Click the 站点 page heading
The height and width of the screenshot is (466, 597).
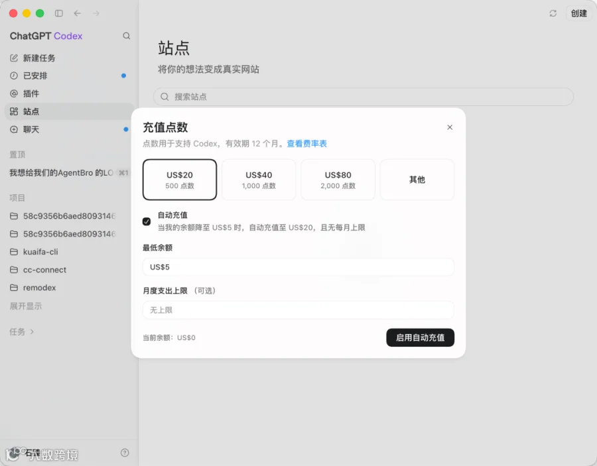click(174, 48)
